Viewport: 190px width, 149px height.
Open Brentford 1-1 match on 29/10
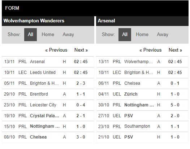click(x=48, y=94)
